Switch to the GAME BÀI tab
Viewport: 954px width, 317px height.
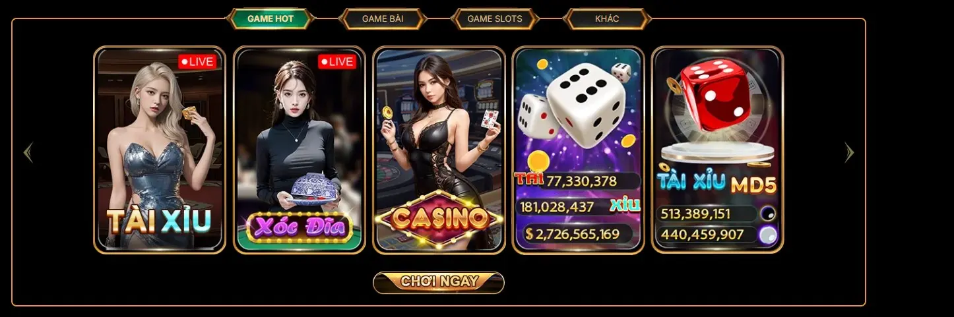tap(383, 18)
